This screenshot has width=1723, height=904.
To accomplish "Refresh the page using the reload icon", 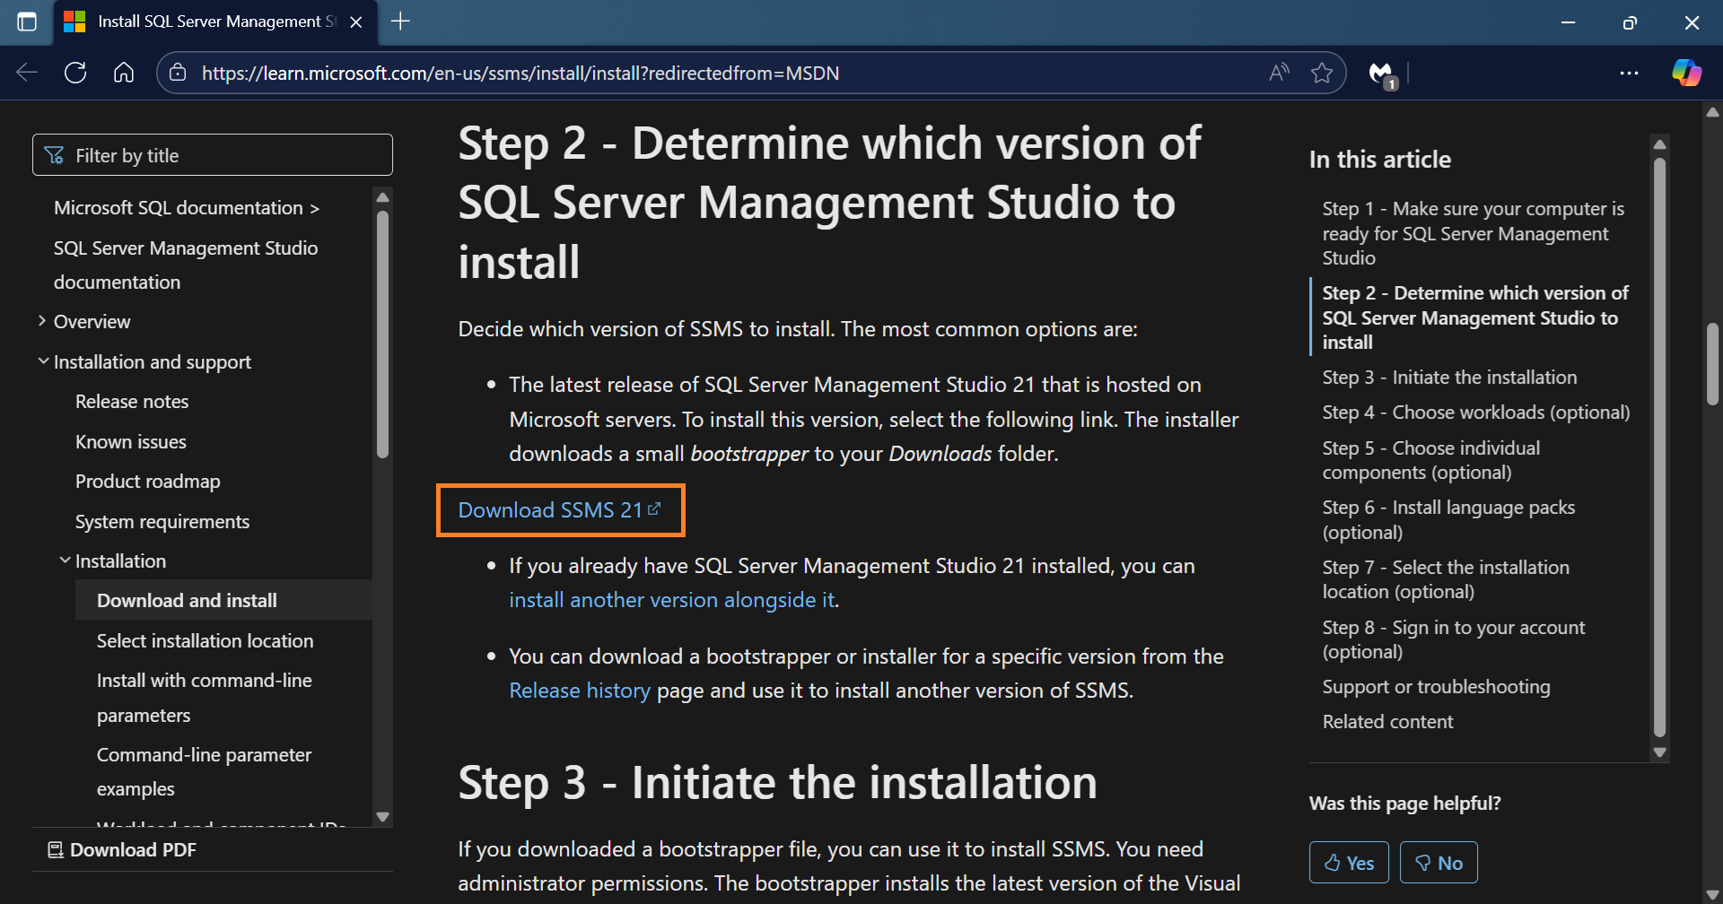I will point(75,73).
